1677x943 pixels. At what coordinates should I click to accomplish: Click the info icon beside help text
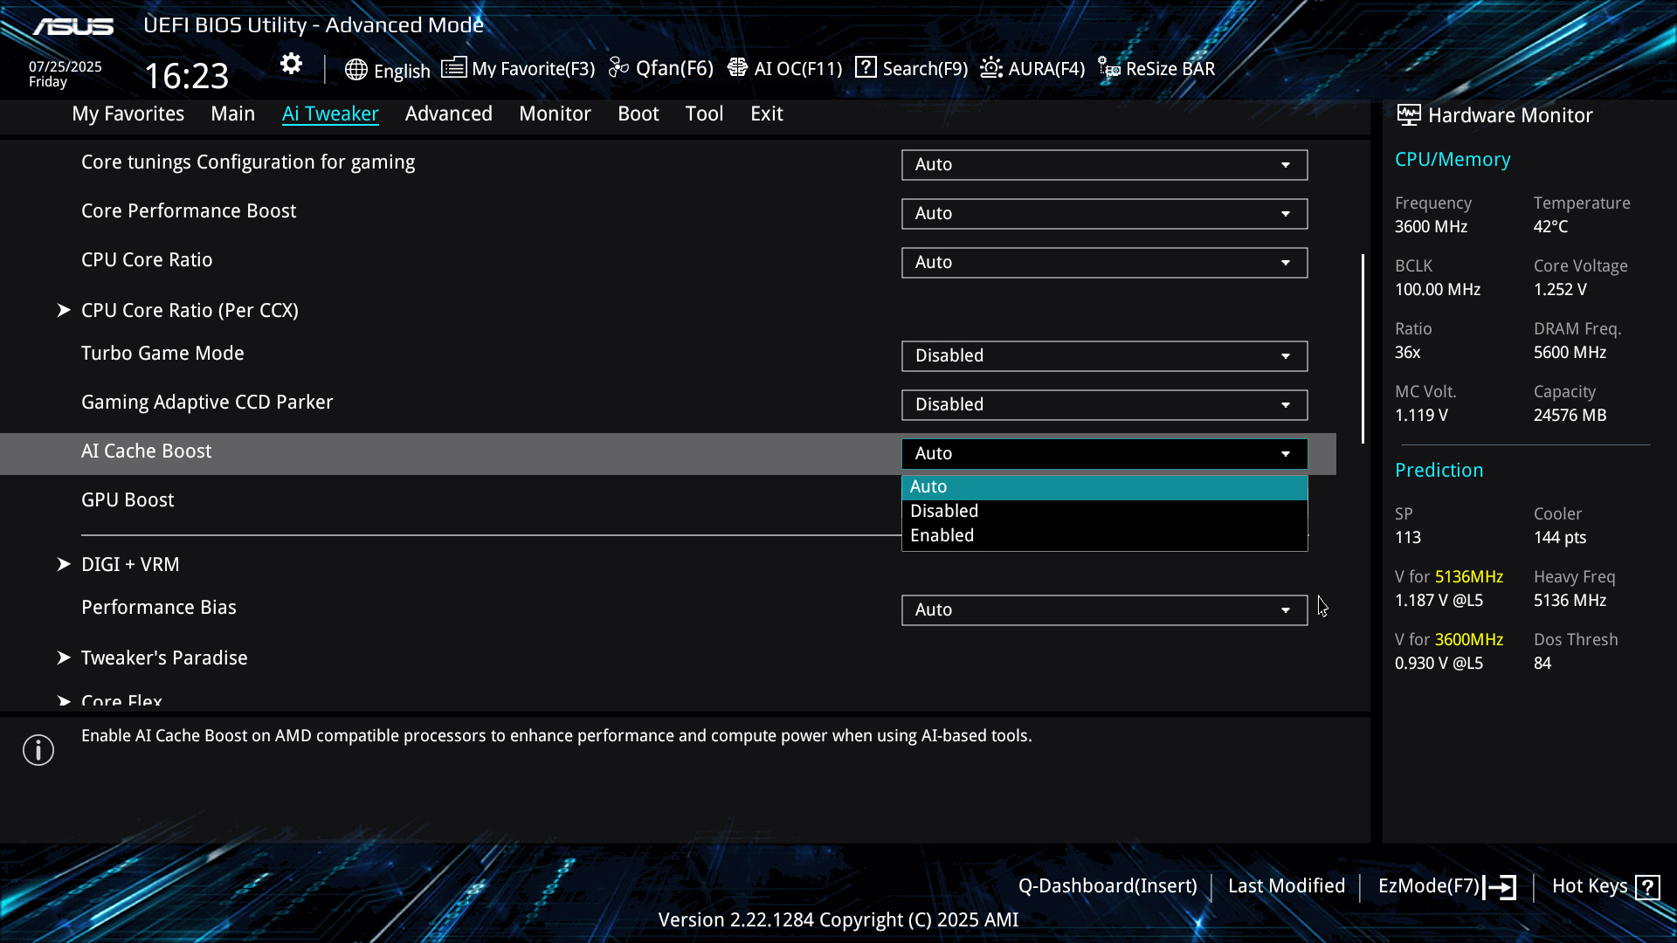point(38,750)
